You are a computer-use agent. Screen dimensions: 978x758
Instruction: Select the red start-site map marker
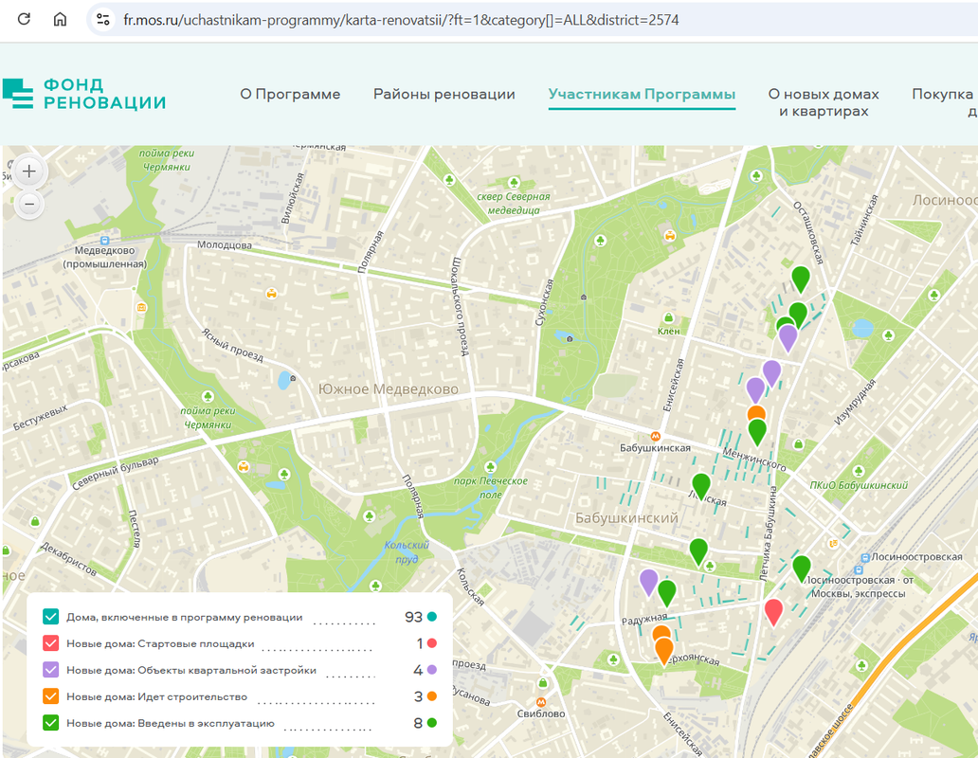[x=773, y=611]
